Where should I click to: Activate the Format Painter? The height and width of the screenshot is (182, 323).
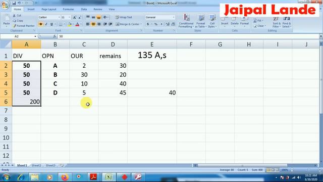(24, 26)
